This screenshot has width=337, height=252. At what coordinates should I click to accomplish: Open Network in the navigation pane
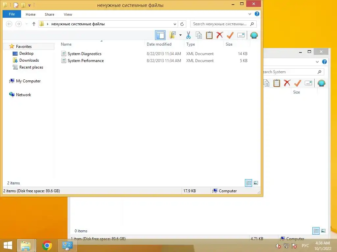[23, 95]
